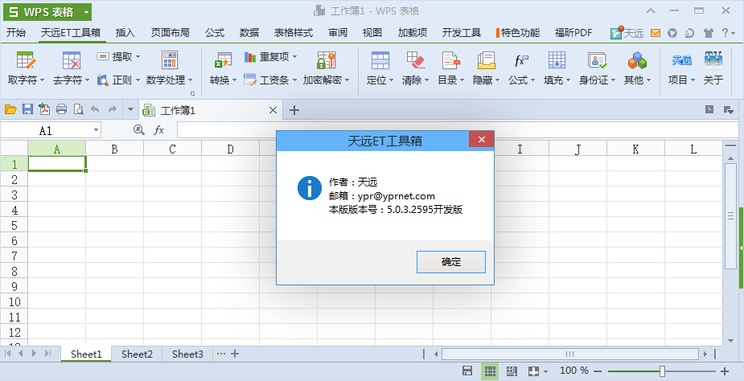
Task: Open the 数学处理 calculator icon
Action: click(x=170, y=60)
